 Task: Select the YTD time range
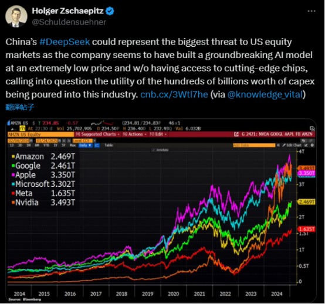tap(46, 145)
